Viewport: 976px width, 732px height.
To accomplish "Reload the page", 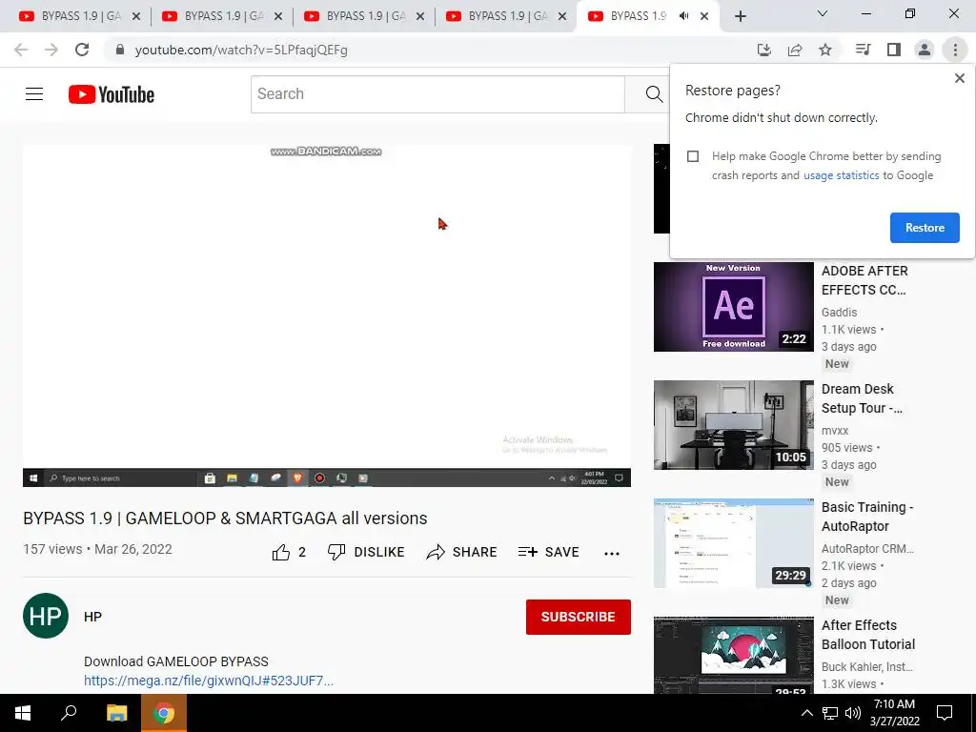I will 82,50.
